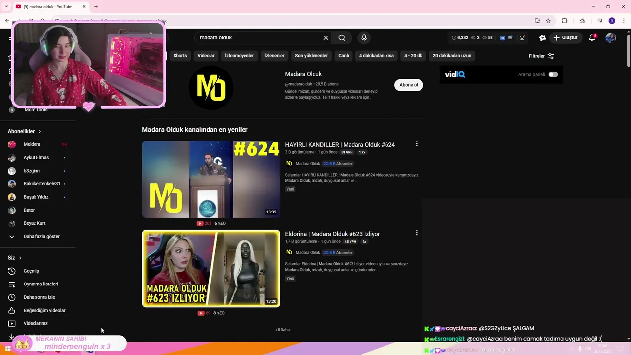Bookmark this page with the star icon
The image size is (631, 355).
pyautogui.click(x=548, y=21)
